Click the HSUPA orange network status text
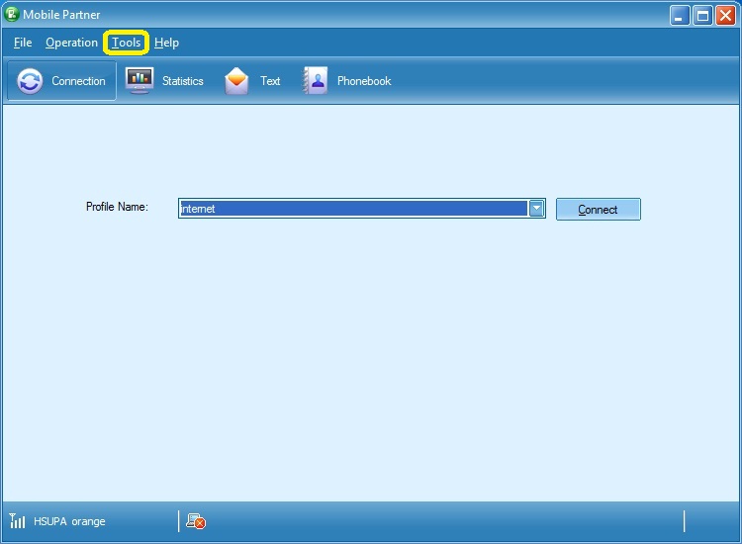The height and width of the screenshot is (544, 742). pos(69,521)
